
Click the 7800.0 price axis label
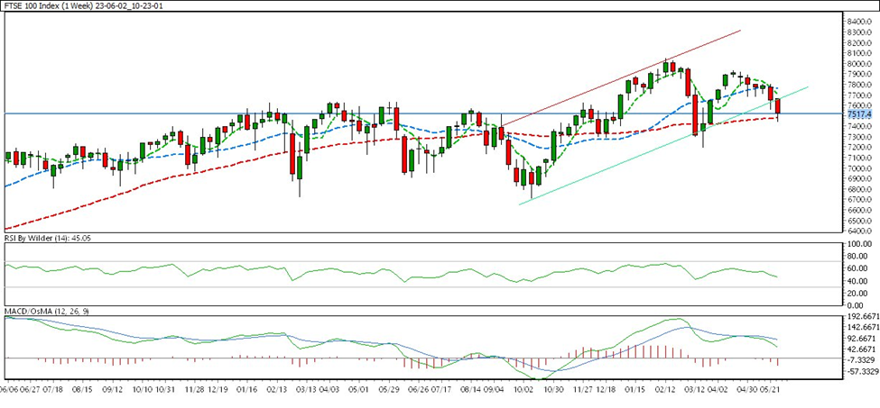click(860, 85)
